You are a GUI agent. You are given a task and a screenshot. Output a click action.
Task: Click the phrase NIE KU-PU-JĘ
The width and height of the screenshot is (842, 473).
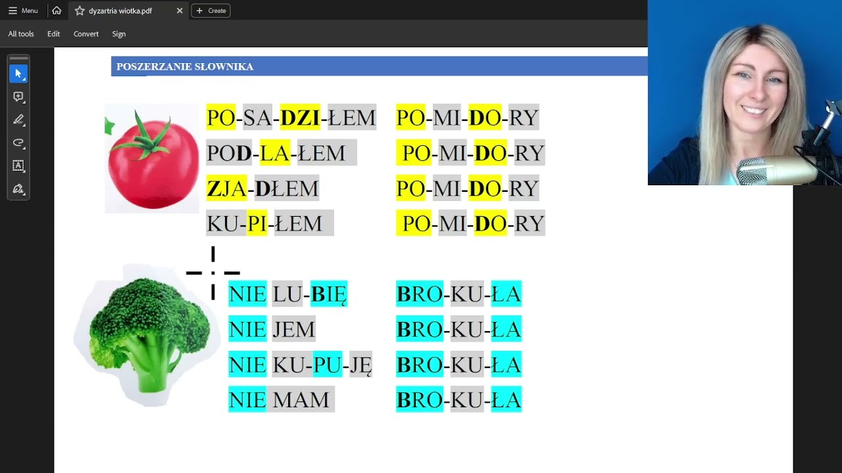click(301, 364)
